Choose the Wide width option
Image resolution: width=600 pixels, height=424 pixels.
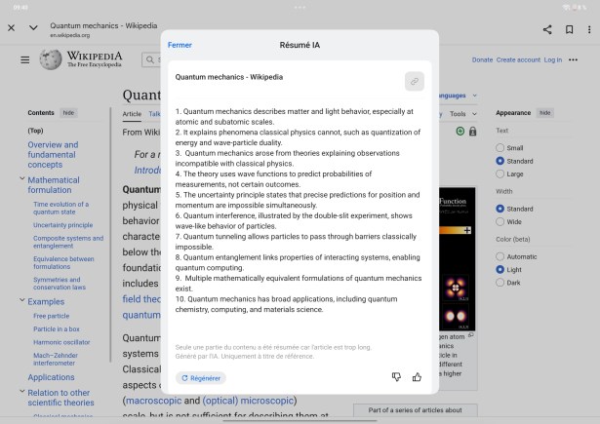[x=500, y=222]
